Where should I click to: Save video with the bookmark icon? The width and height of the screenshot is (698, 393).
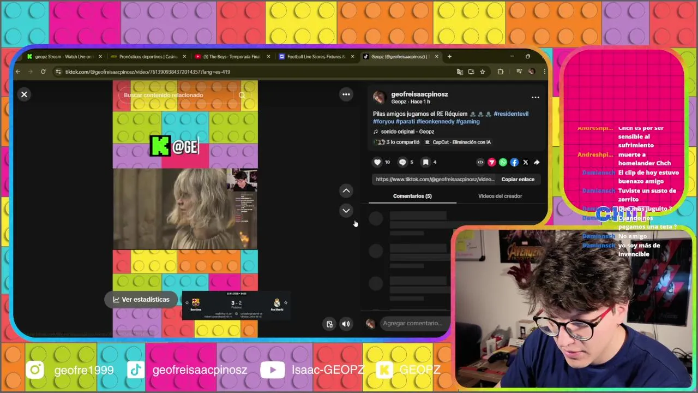(x=426, y=162)
